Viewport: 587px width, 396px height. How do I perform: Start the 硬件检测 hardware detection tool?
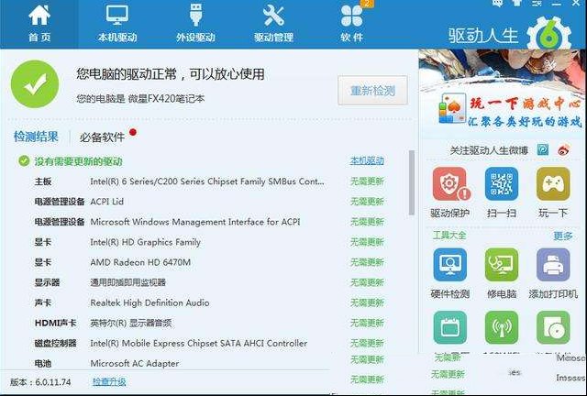point(450,265)
